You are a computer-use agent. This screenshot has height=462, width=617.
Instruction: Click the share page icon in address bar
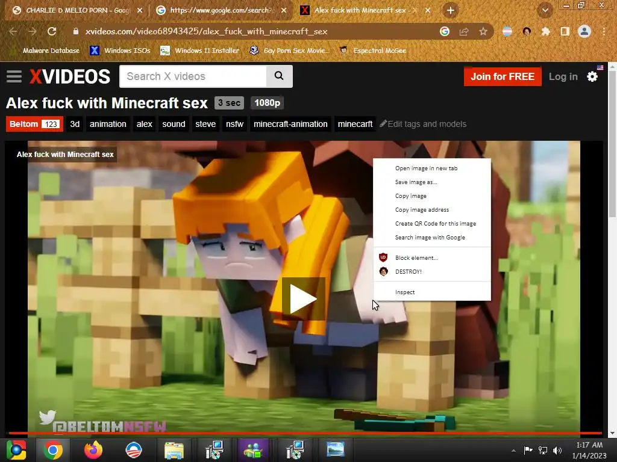[464, 31]
